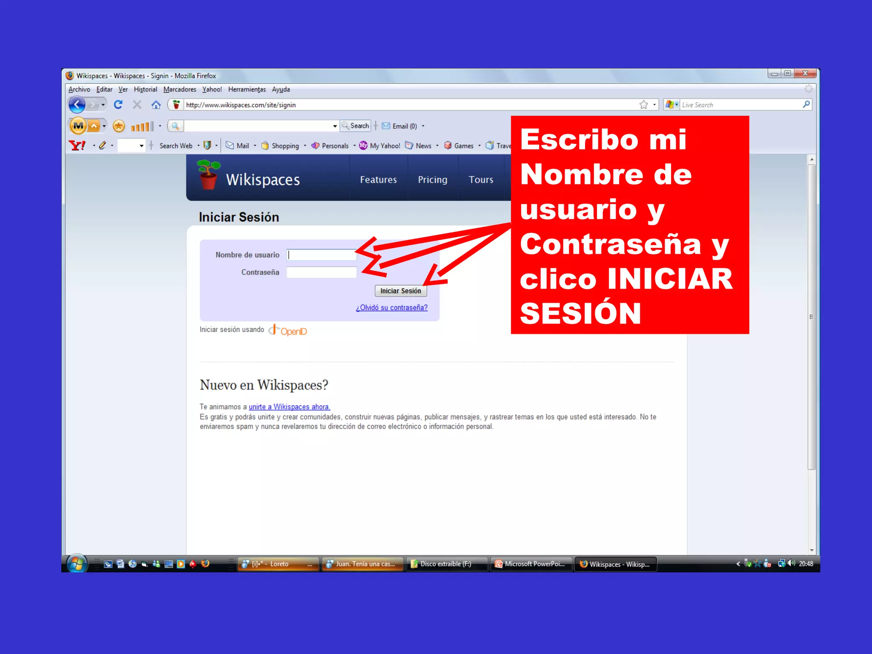872x654 pixels.
Task: Open the Archivo menu
Action: [x=79, y=89]
